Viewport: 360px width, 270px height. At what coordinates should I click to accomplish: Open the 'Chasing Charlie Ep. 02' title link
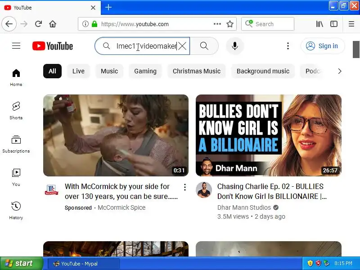coord(272,191)
